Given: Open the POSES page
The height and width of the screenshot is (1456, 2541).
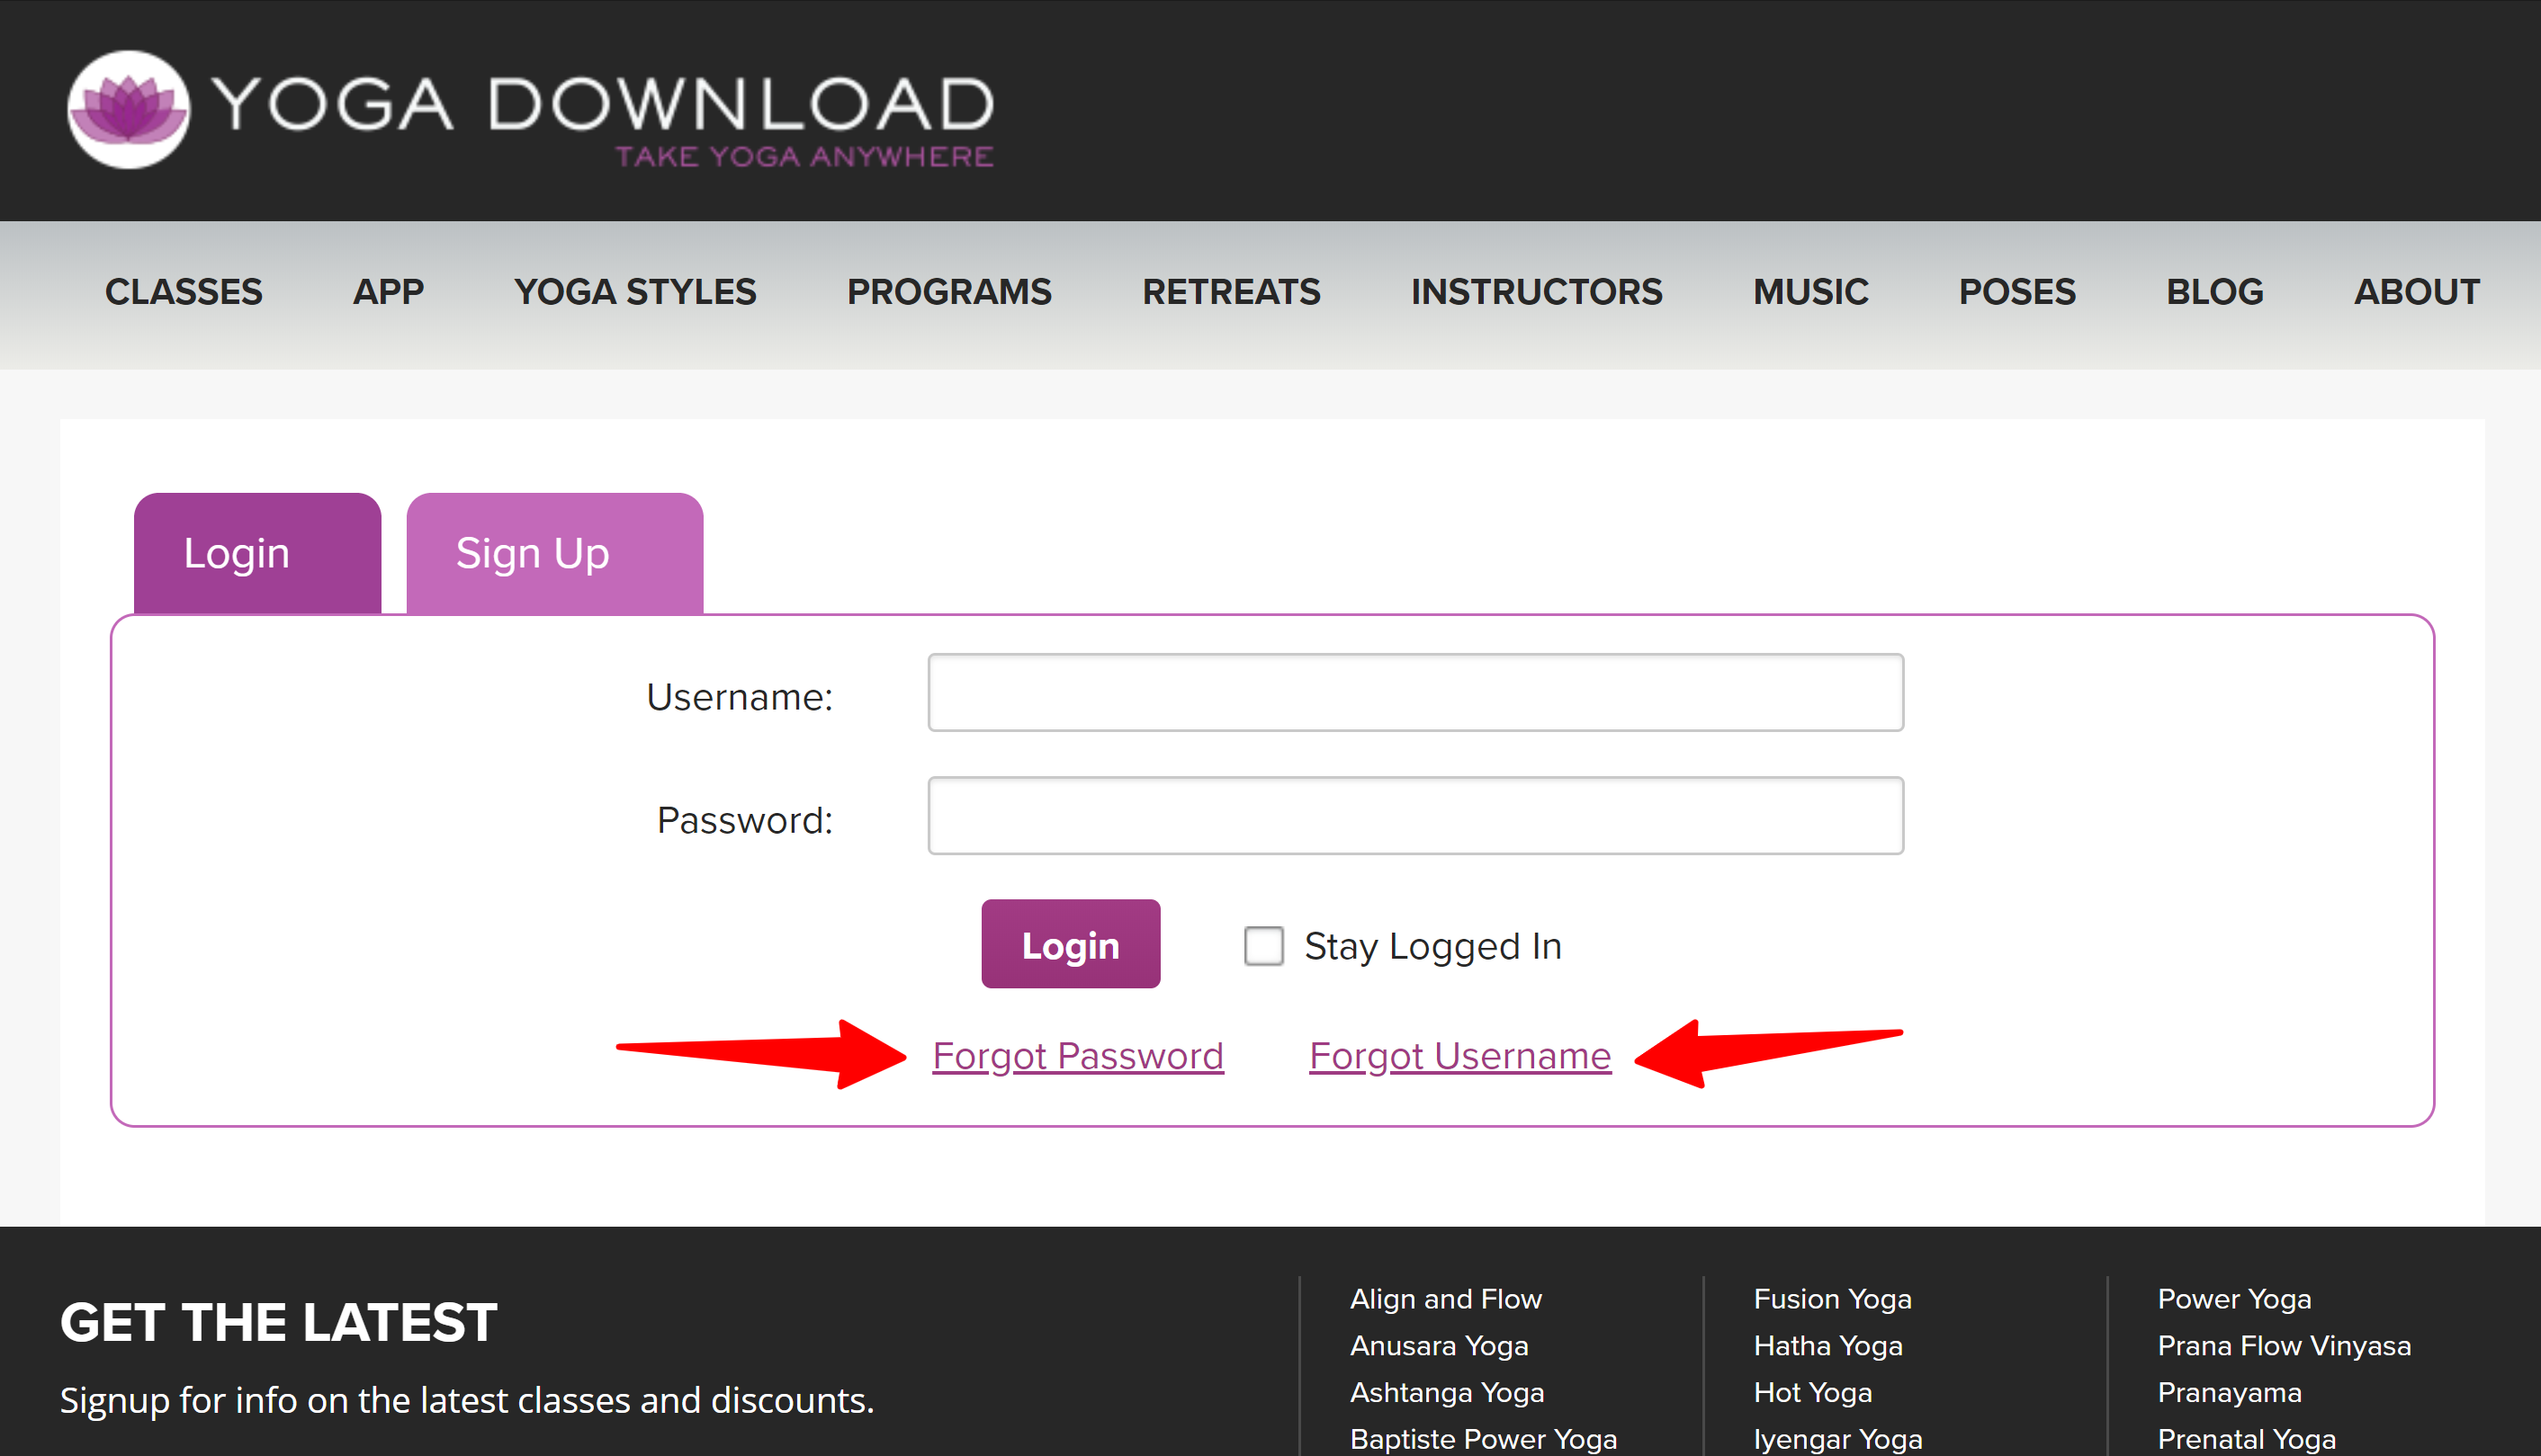Looking at the screenshot, I should (x=2016, y=292).
